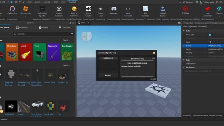Collapse the Attributes section
Screen dimensions: 224x126
184,67
